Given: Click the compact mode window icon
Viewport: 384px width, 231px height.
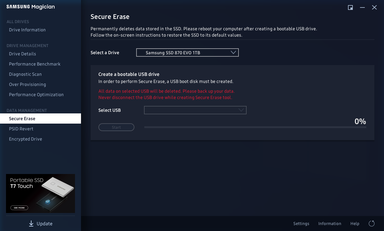Looking at the screenshot, I should click(350, 7).
